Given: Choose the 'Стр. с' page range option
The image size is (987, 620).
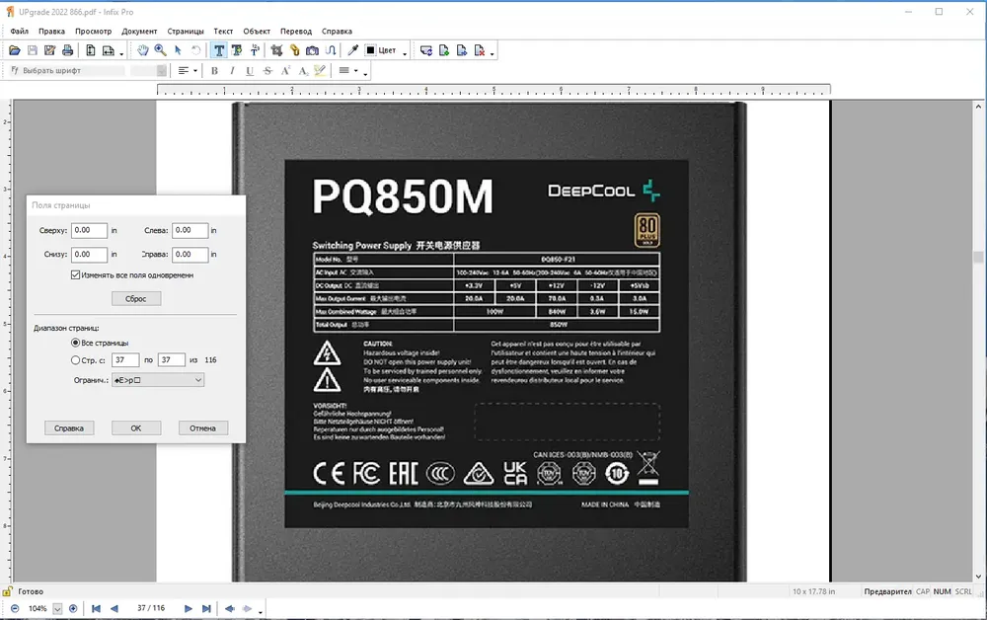Looking at the screenshot, I should tap(76, 360).
